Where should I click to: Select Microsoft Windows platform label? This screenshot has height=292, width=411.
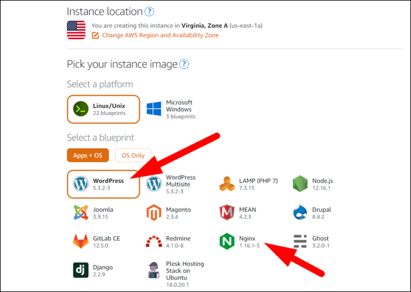click(179, 106)
